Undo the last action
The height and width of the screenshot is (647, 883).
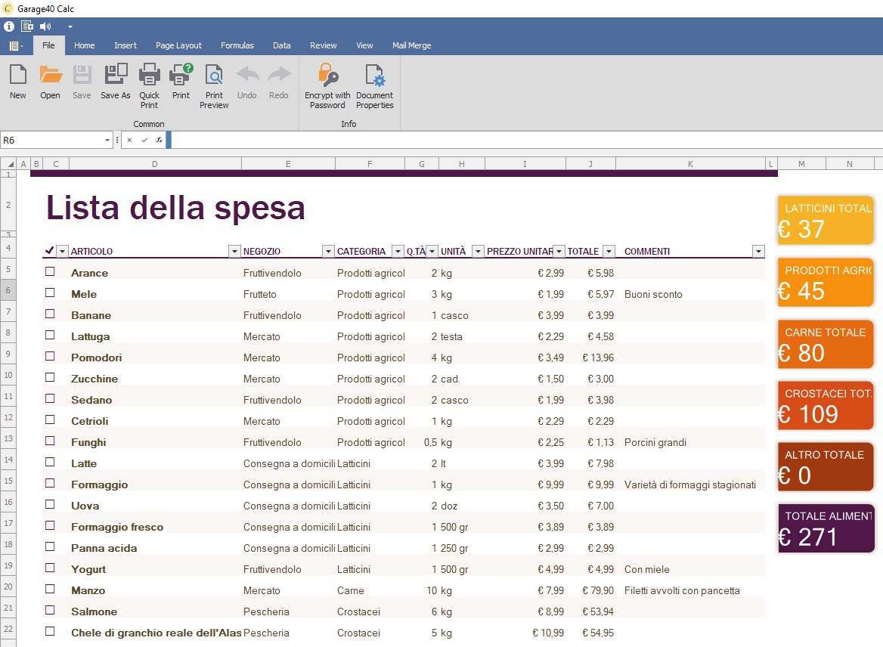click(x=246, y=82)
